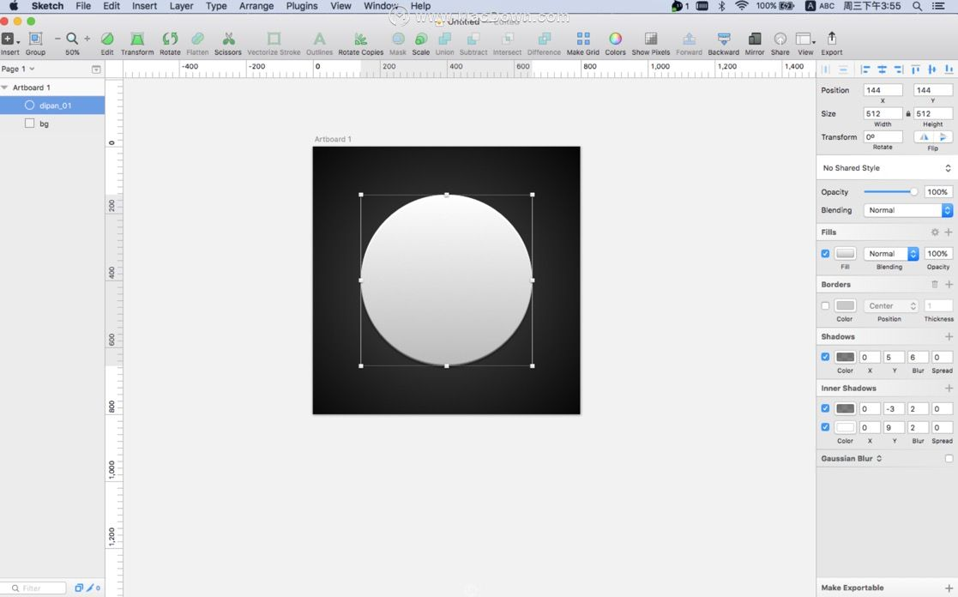Open the Colors panel icon
Viewport: 958px width, 597px height.
[615, 39]
